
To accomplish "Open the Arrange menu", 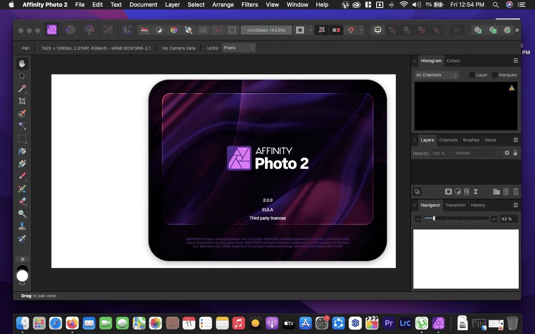I will [x=223, y=5].
